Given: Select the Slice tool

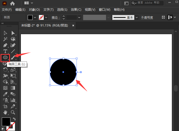Looking at the screenshot, I should coord(13,106).
